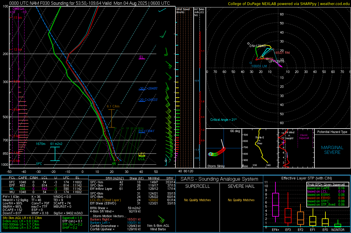Select the highlighted ML parcel row
The image size is (351, 233).
click(45, 189)
